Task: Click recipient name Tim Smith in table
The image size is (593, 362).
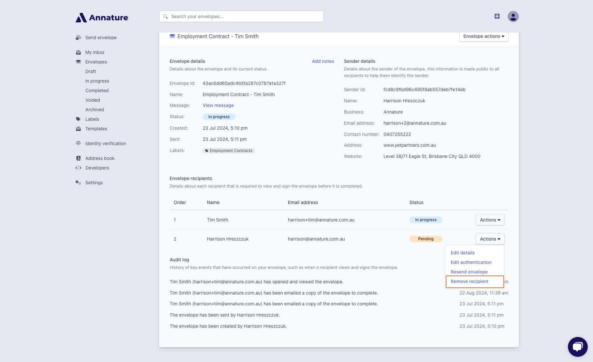Action: [217, 220]
